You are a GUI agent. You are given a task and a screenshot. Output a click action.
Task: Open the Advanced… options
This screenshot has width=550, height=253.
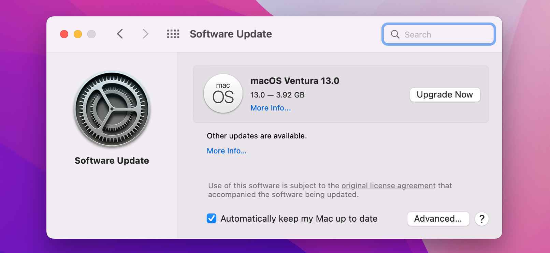point(438,219)
